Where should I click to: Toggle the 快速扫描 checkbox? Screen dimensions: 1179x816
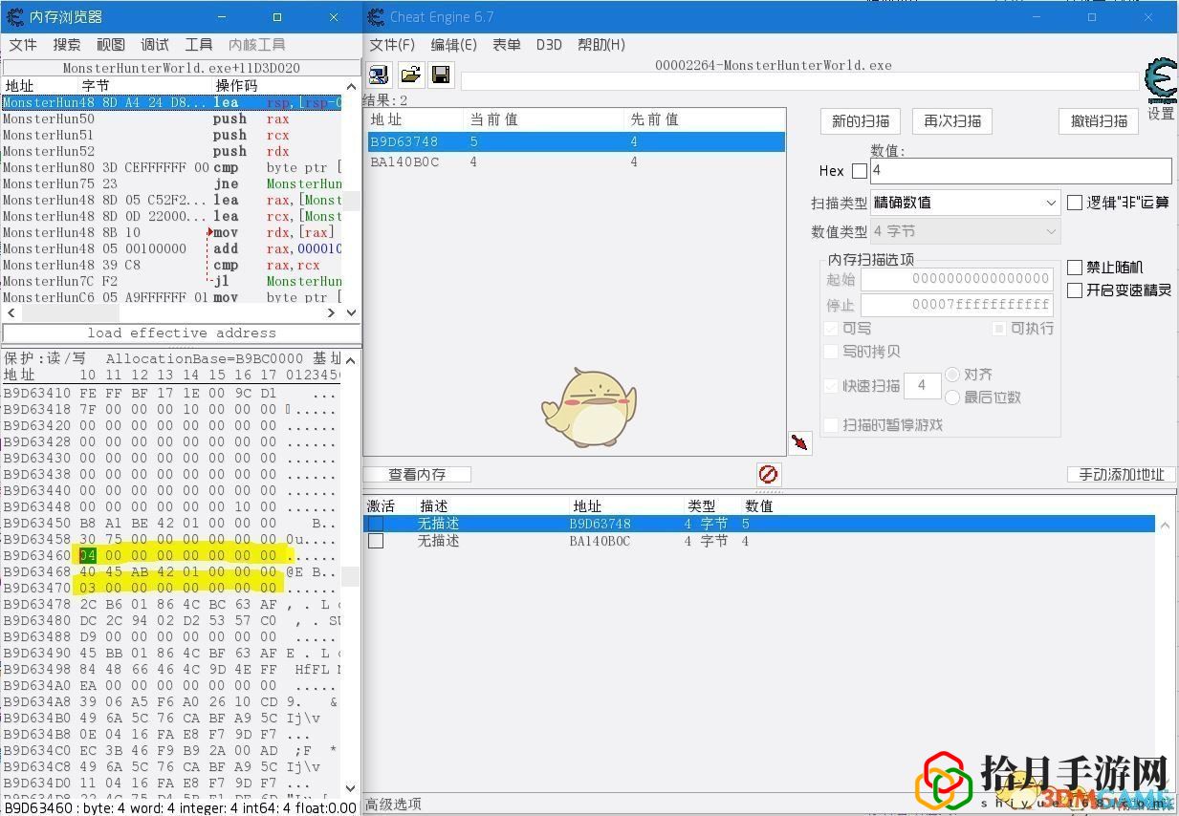(831, 386)
